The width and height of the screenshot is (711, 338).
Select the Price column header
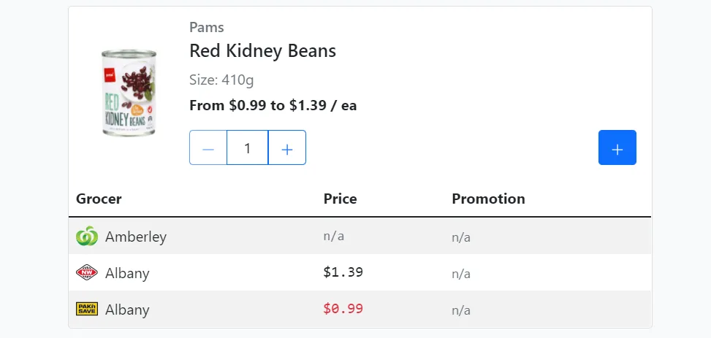click(x=341, y=199)
